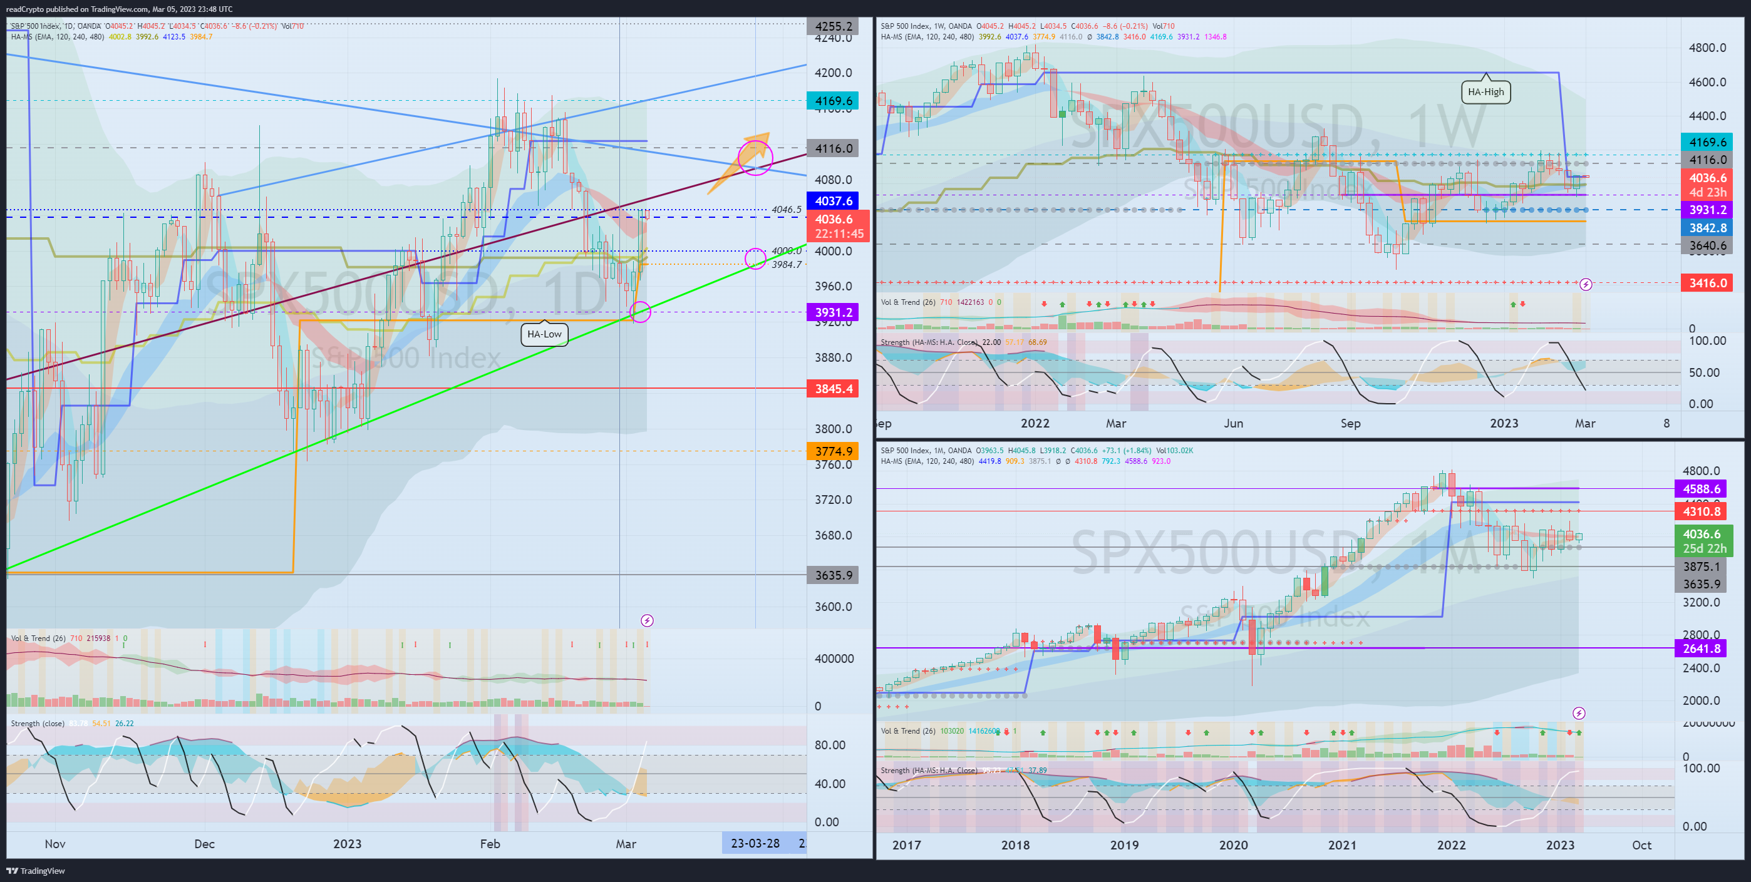Image resolution: width=1751 pixels, height=882 pixels.
Task: Click the red 3416.0 price label
Action: pos(1707,283)
